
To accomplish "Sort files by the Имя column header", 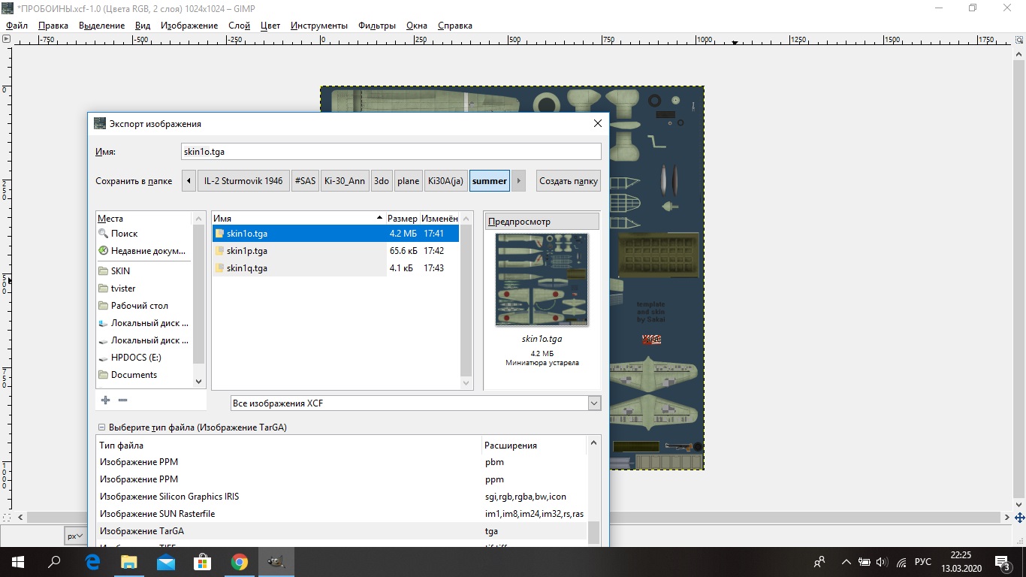I will pyautogui.click(x=299, y=218).
